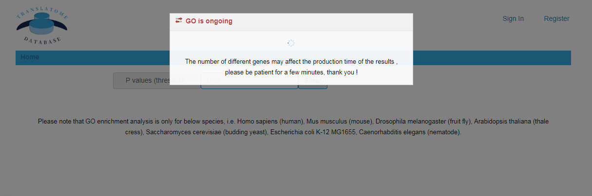Viewport: 592px width, 196px height.
Task: Go to the Home menu item
Action: (x=30, y=57)
